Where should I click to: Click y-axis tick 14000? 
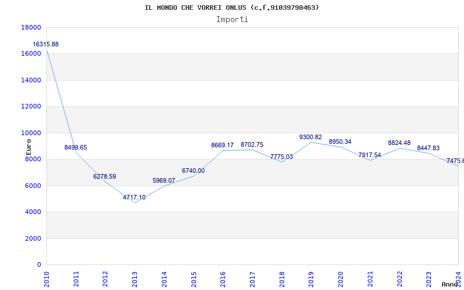pos(31,80)
